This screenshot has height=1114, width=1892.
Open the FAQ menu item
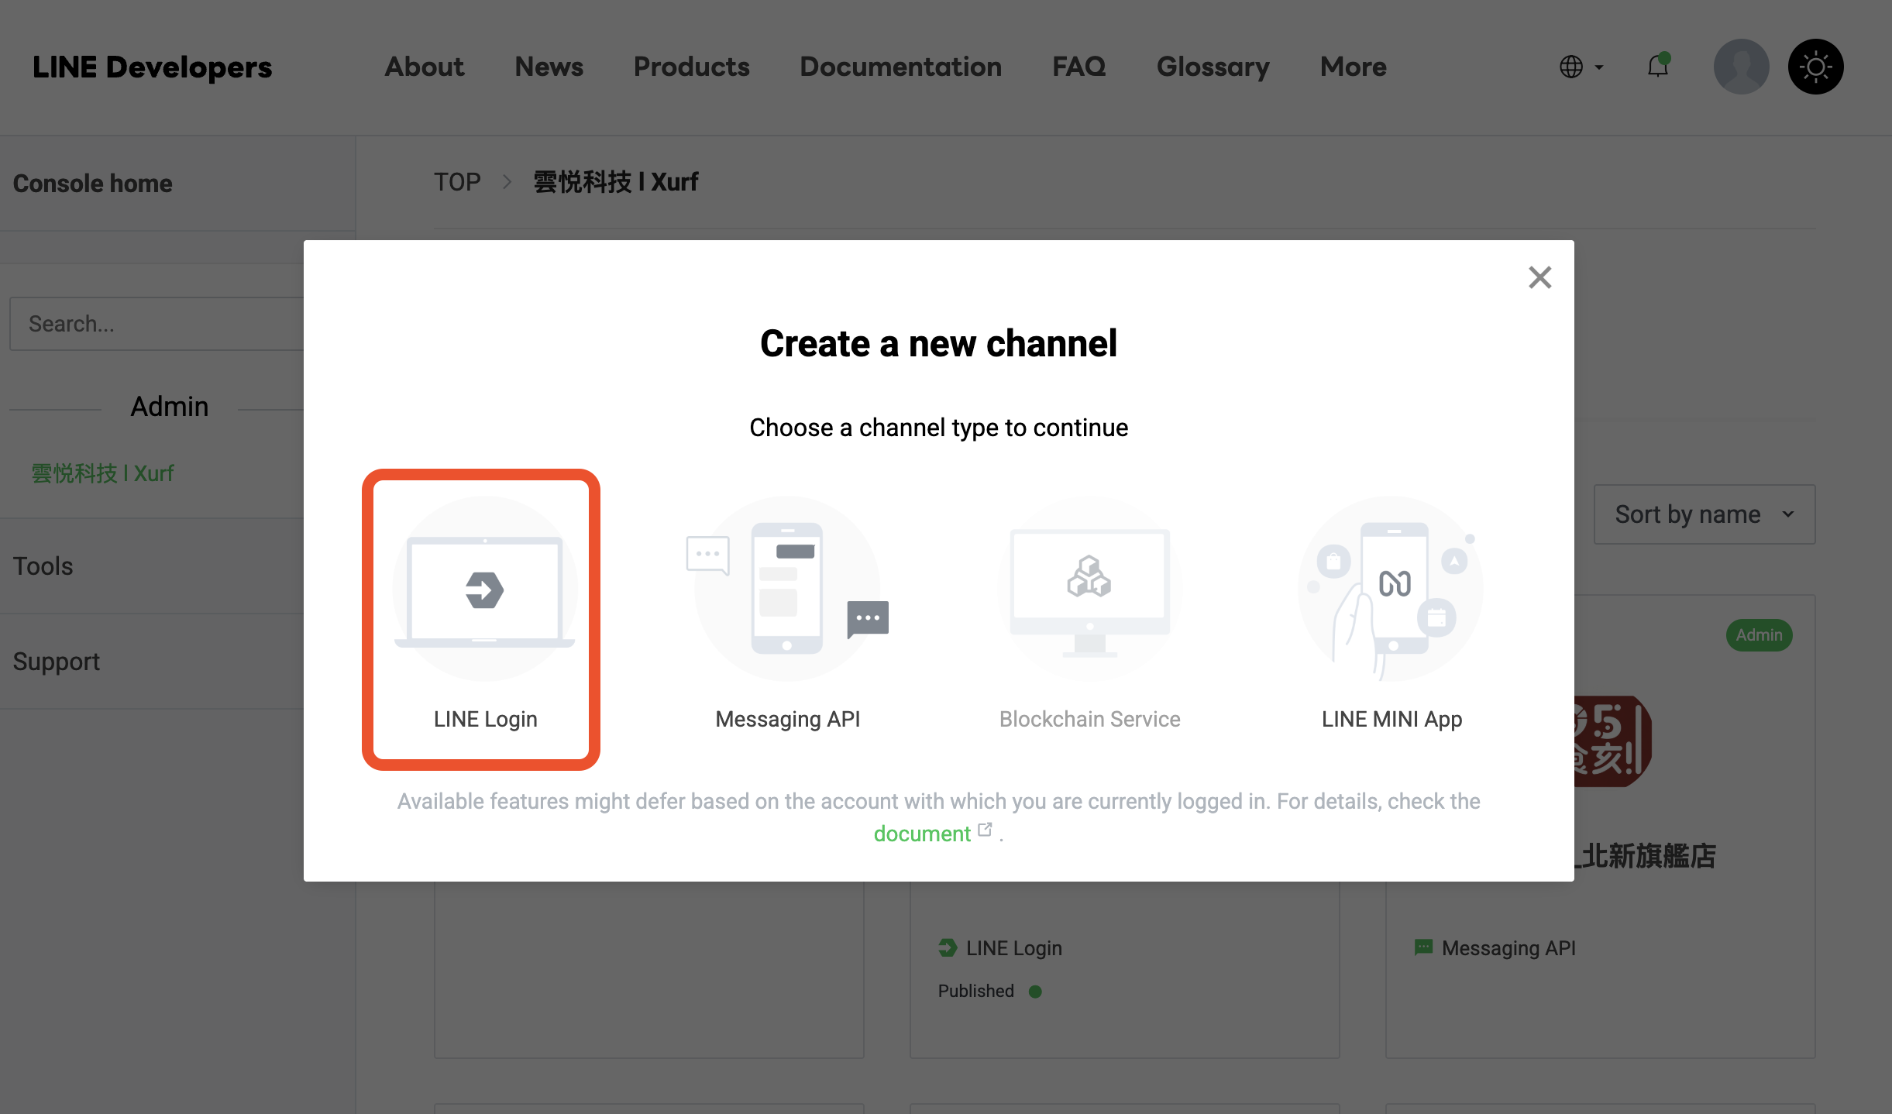tap(1078, 67)
